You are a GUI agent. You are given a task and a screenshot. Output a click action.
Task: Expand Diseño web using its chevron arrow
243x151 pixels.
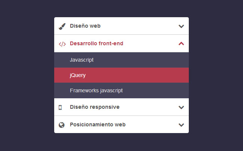(x=181, y=26)
